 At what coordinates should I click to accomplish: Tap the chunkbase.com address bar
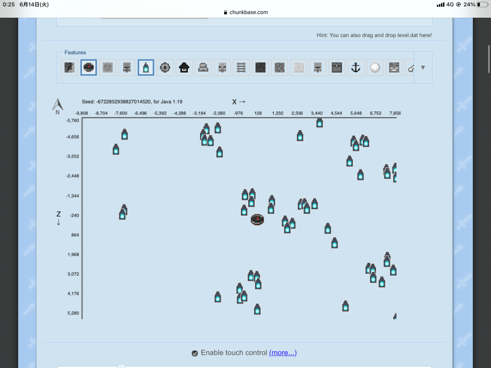click(246, 12)
